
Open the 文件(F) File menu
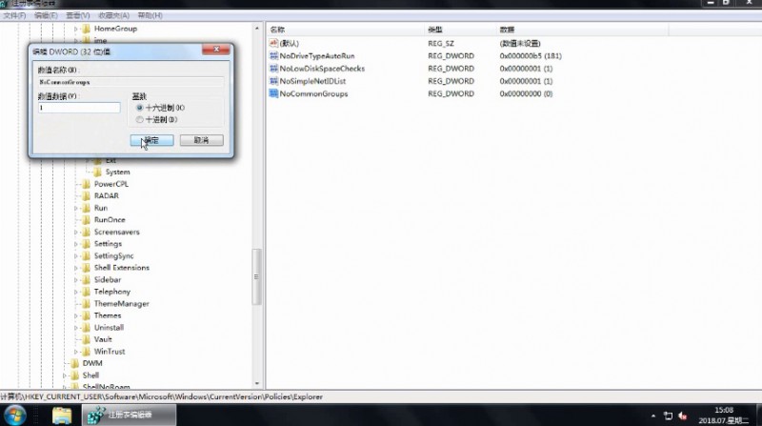point(14,15)
